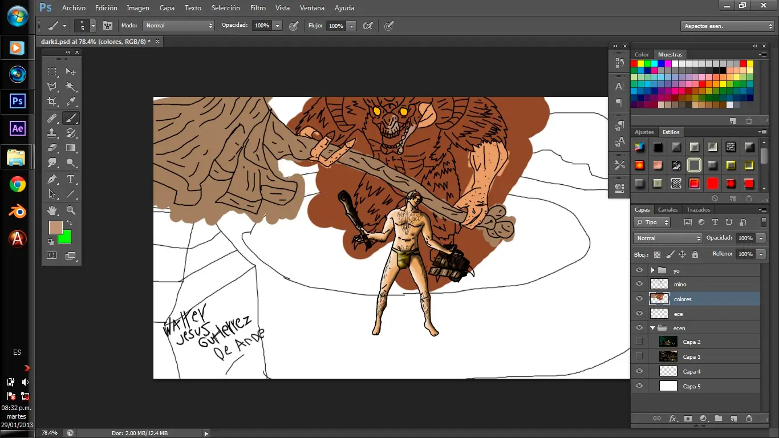Image resolution: width=779 pixels, height=438 pixels.
Task: Select the Magic Wand tool
Action: [x=71, y=87]
